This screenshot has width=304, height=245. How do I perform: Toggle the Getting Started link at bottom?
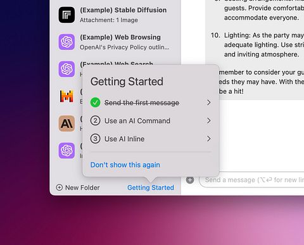[x=151, y=187]
